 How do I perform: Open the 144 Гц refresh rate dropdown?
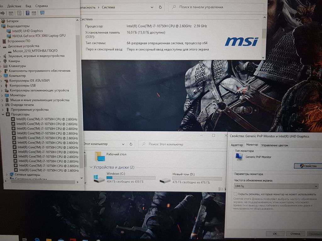coord(276,186)
